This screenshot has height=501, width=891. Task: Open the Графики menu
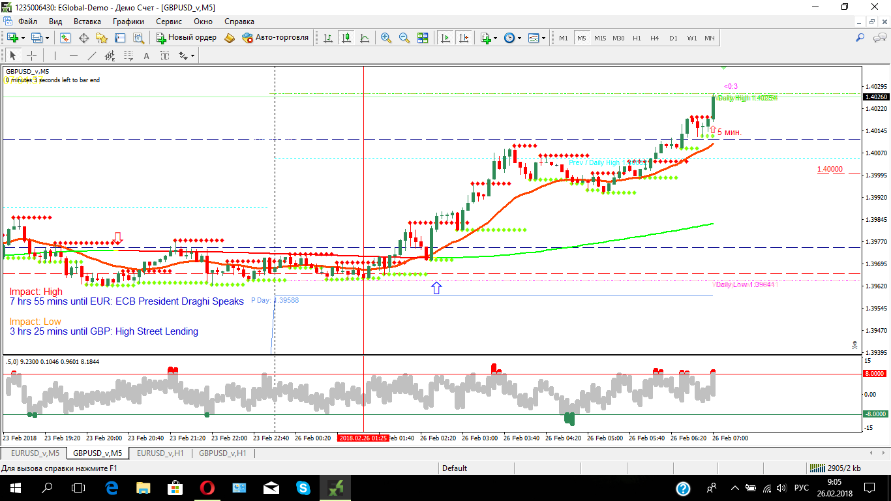(x=128, y=22)
